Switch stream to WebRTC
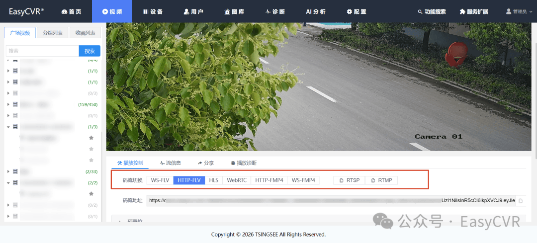The width and height of the screenshot is (537, 243). (x=237, y=180)
